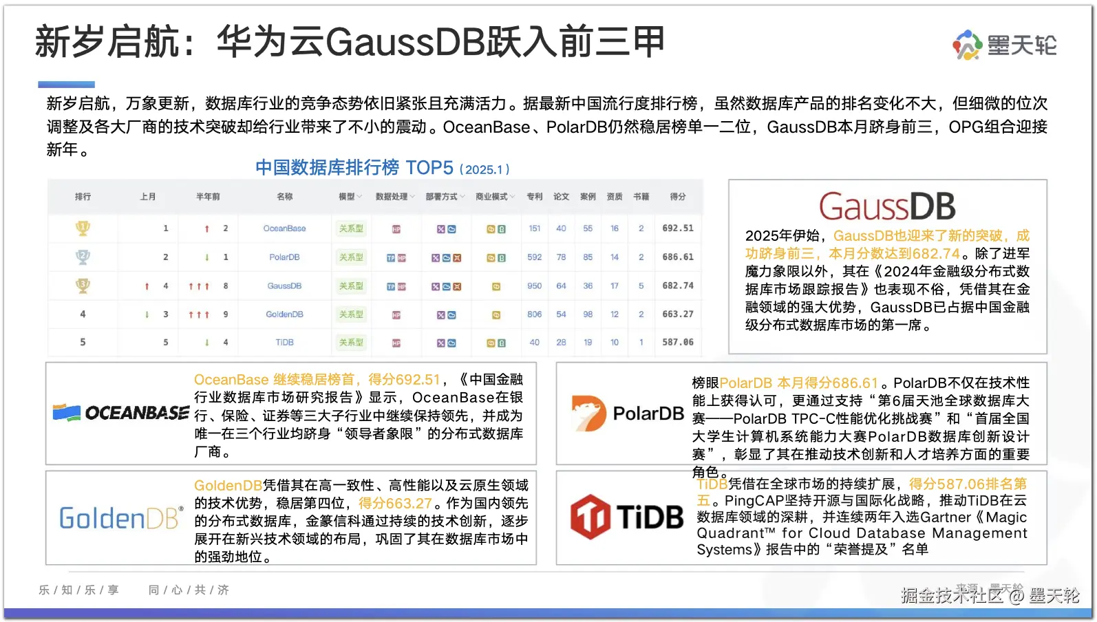Click the GoldenDB logo in the card

point(121,517)
